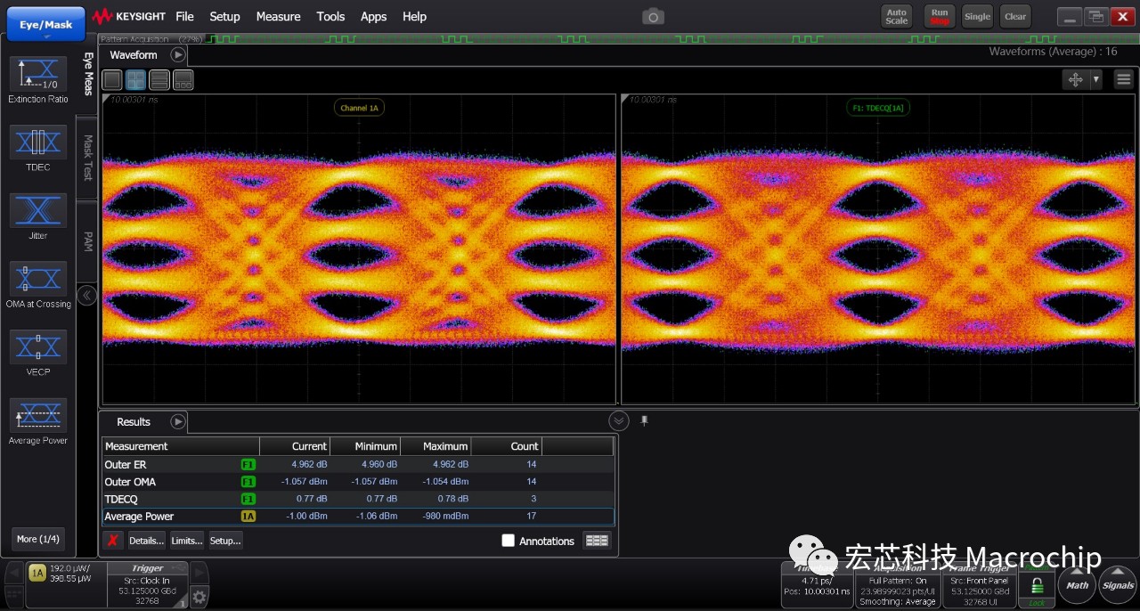
Task: Switch to the Eye Meas side tab
Action: click(x=87, y=74)
